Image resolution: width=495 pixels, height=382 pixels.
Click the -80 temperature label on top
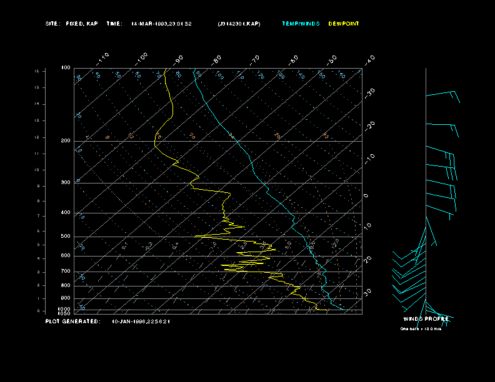pyautogui.click(x=216, y=60)
